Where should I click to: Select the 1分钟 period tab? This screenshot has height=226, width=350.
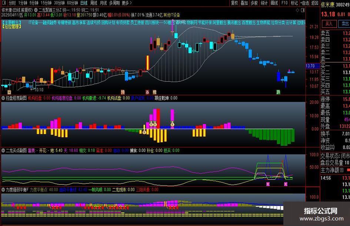pos(23,3)
